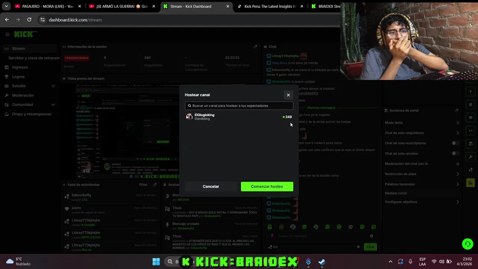This screenshot has height=269, width=478.
Task: Open emoji picker in chat input
Action: [x=372, y=236]
